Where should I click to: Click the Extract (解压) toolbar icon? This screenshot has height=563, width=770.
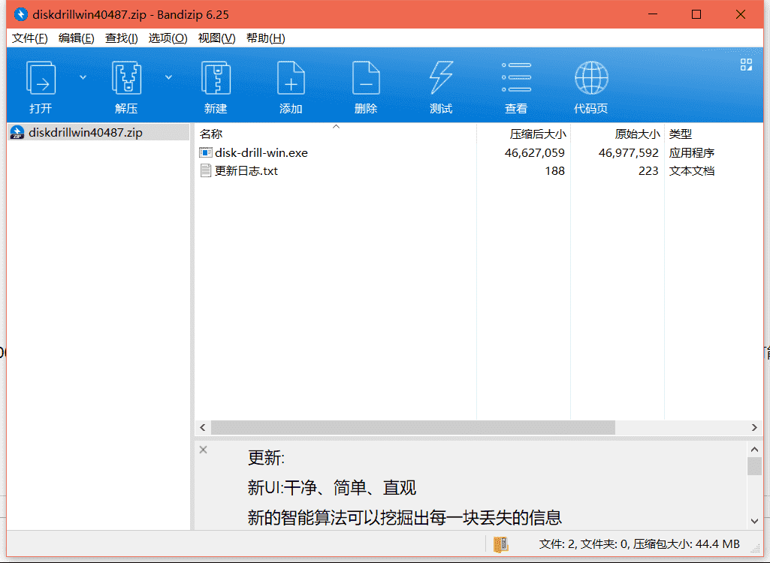click(126, 78)
